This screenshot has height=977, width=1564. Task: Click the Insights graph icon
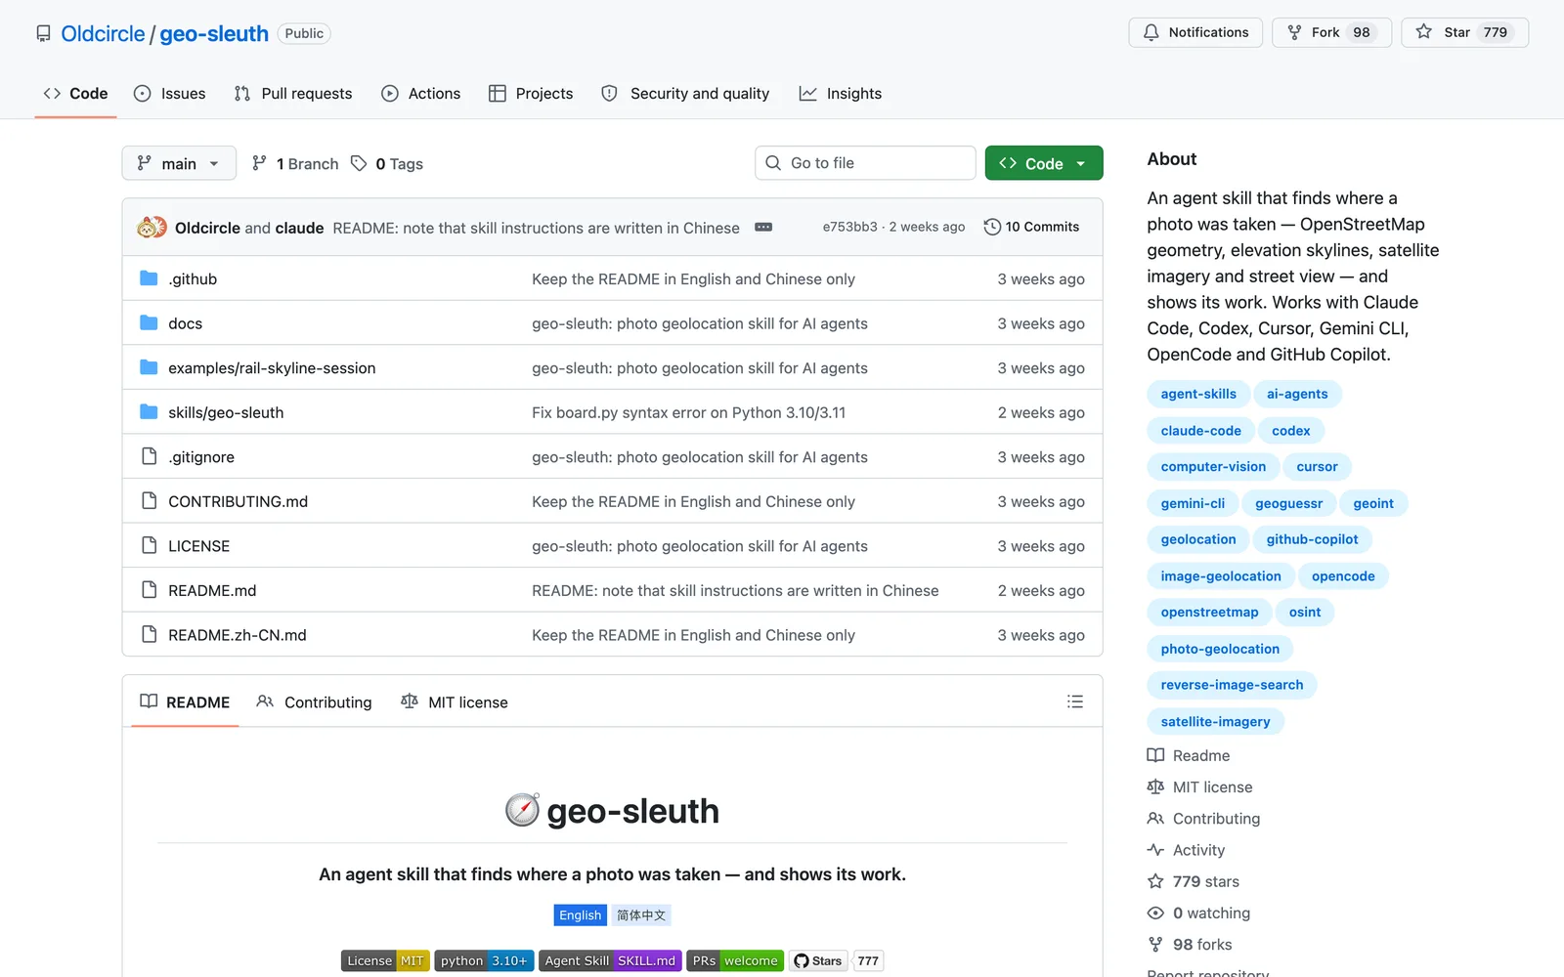pos(807,94)
